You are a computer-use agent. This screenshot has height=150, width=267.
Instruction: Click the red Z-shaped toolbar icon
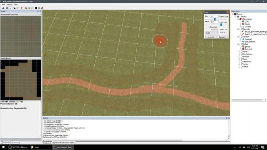pos(42,8)
